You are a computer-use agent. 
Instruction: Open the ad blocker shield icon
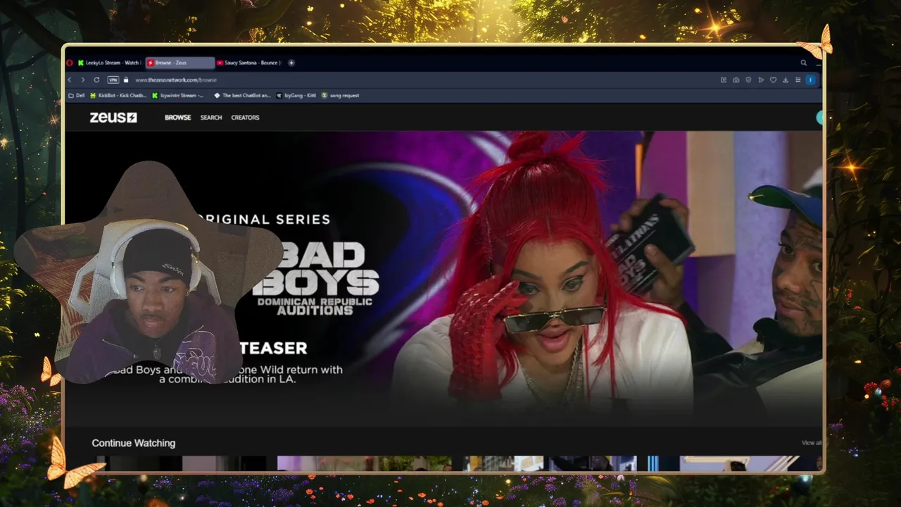748,80
